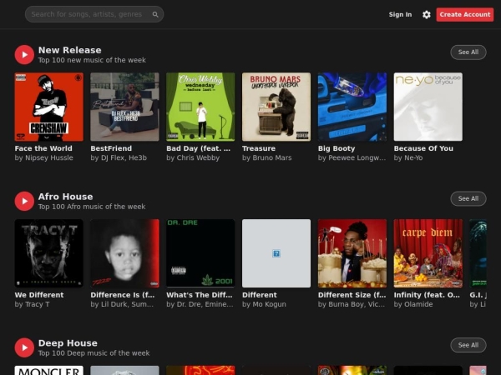Open artist Olamide
The image size is (501, 375).
click(413, 304)
